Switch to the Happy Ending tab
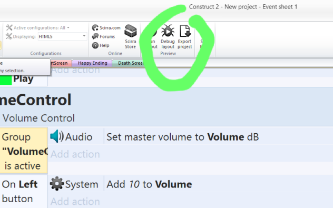The image size is (333, 208). [92, 63]
